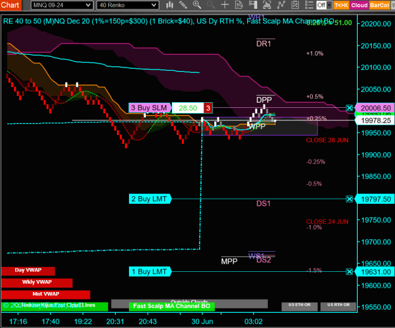Click the CLOSE 24 JUN label
Image resolution: width=395 pixels, height=328 pixels.
(x=327, y=221)
